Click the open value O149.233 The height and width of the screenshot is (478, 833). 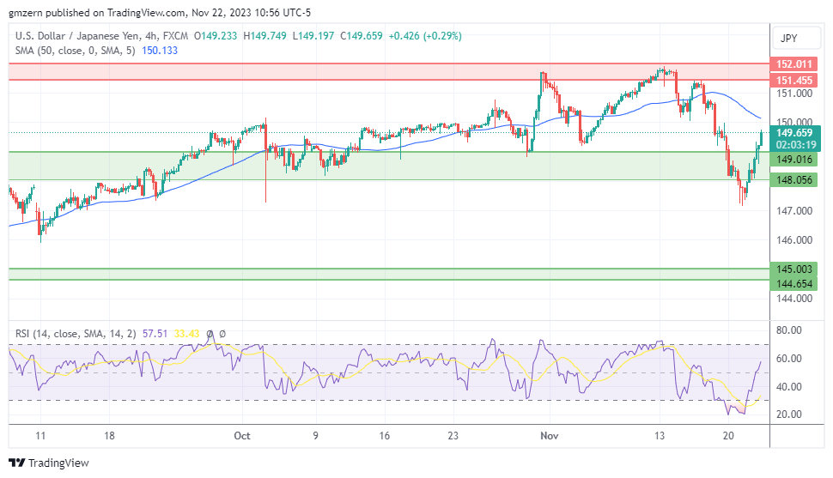216,36
